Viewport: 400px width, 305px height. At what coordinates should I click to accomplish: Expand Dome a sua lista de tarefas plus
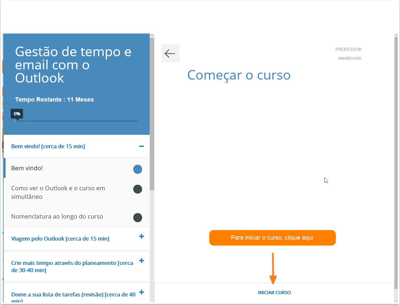pyautogui.click(x=141, y=292)
